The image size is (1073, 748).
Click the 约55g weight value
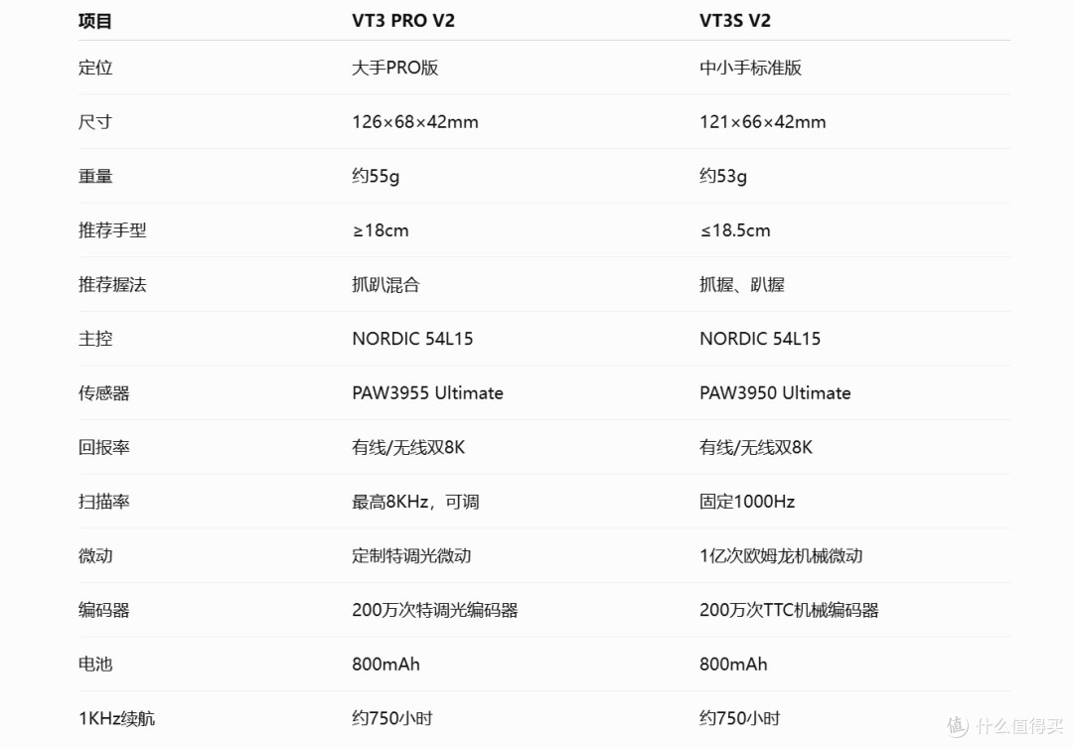pyautogui.click(x=376, y=176)
